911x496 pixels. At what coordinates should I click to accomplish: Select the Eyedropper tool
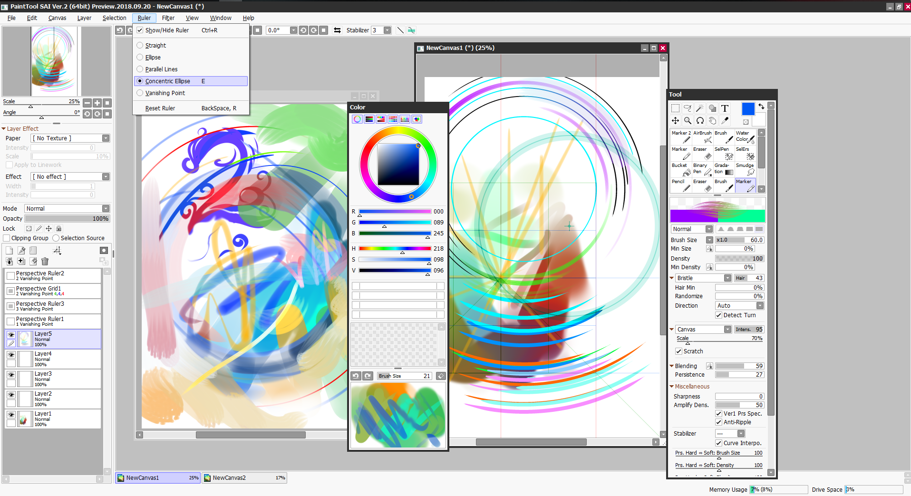[725, 121]
